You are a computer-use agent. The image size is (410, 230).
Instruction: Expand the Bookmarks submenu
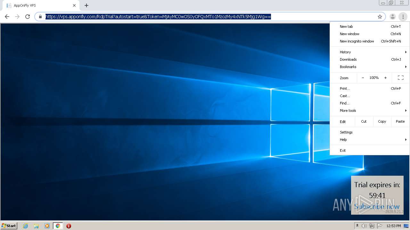tap(370, 67)
